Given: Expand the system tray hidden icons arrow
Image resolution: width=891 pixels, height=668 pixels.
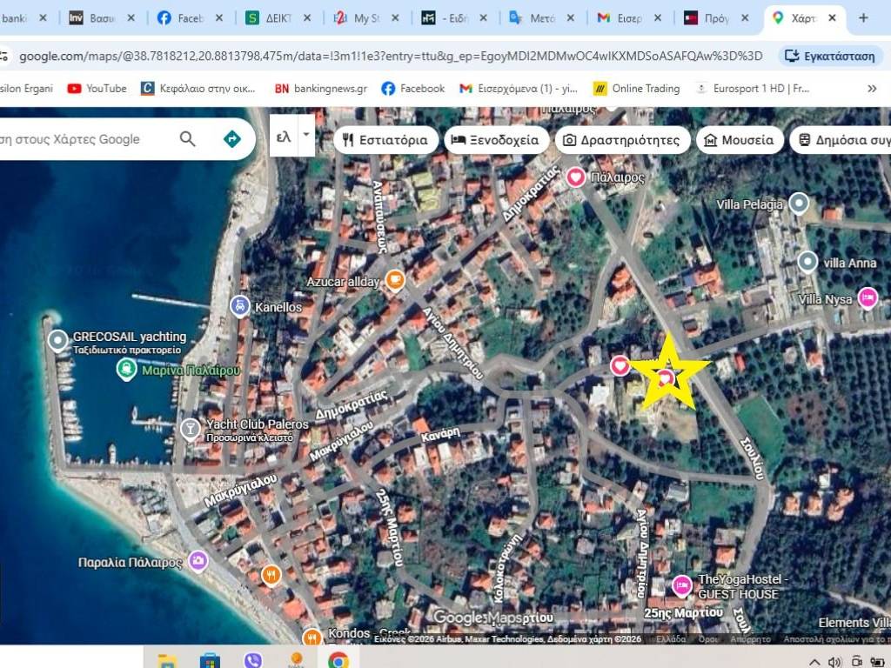Looking at the screenshot, I should [x=814, y=661].
